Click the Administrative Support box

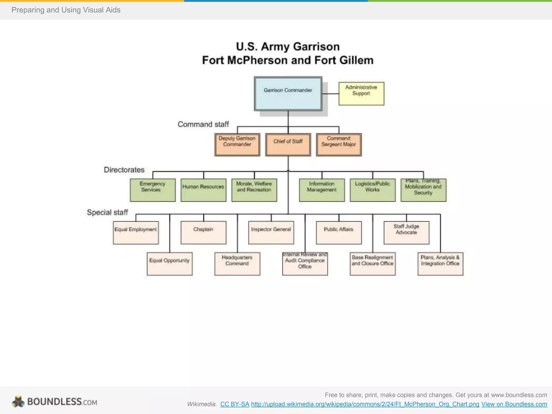pos(361,94)
